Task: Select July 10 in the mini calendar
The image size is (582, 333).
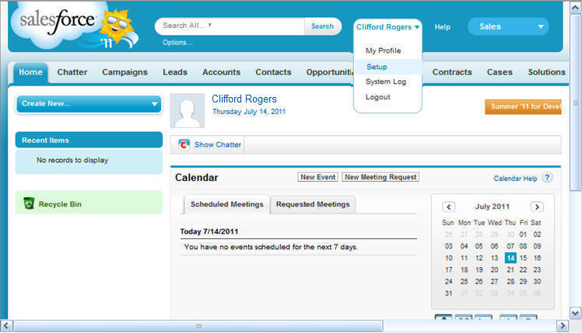Action: point(448,258)
